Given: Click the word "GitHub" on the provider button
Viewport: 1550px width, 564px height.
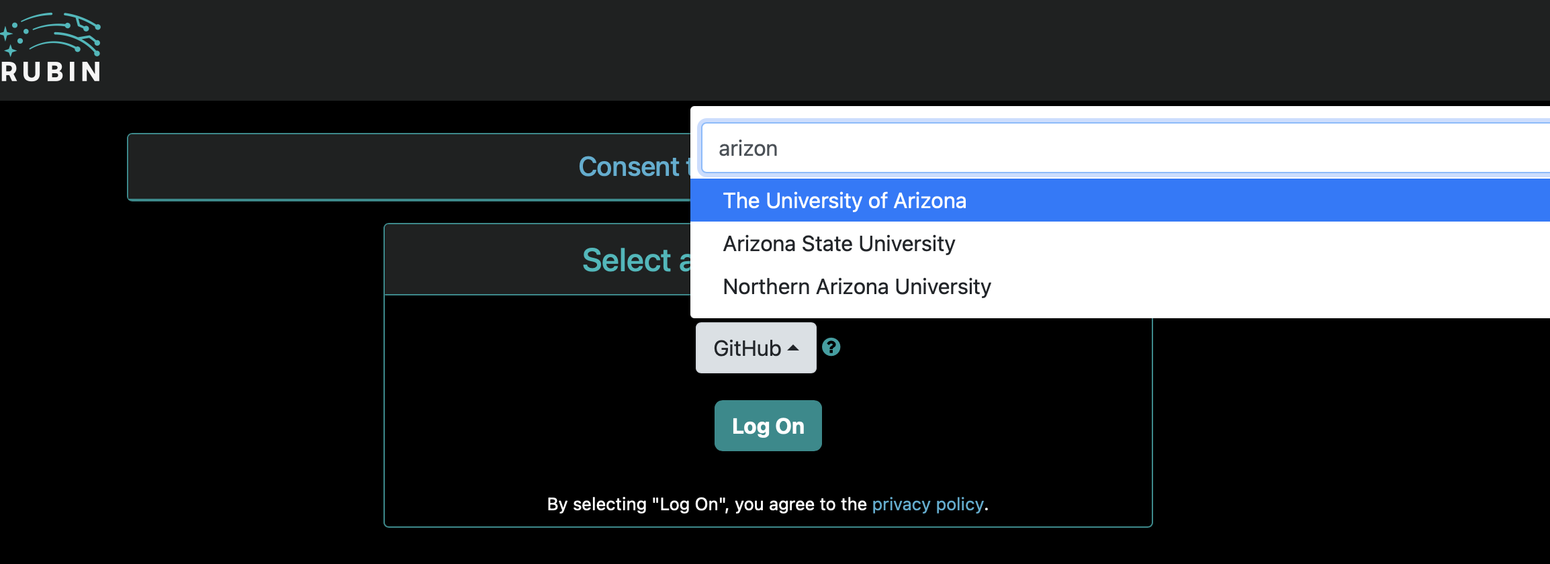Looking at the screenshot, I should [747, 348].
